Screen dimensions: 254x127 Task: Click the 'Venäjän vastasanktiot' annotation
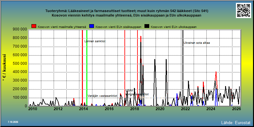(102, 96)
